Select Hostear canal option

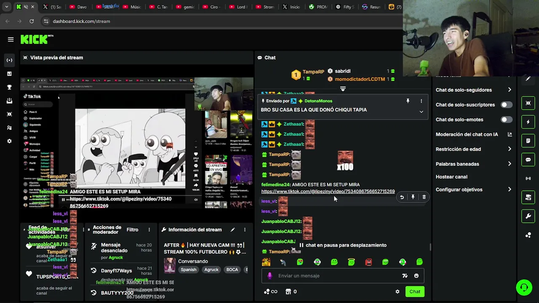pos(451,177)
